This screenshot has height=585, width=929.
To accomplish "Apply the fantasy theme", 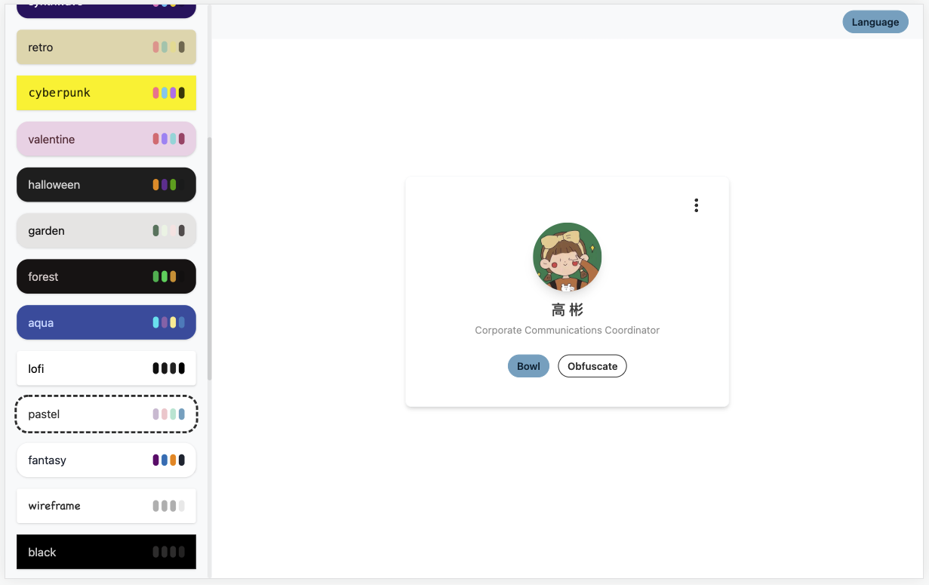I will pos(106,460).
